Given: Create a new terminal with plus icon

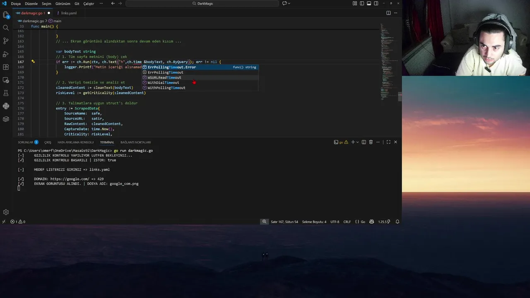Looking at the screenshot, I should coord(353,142).
